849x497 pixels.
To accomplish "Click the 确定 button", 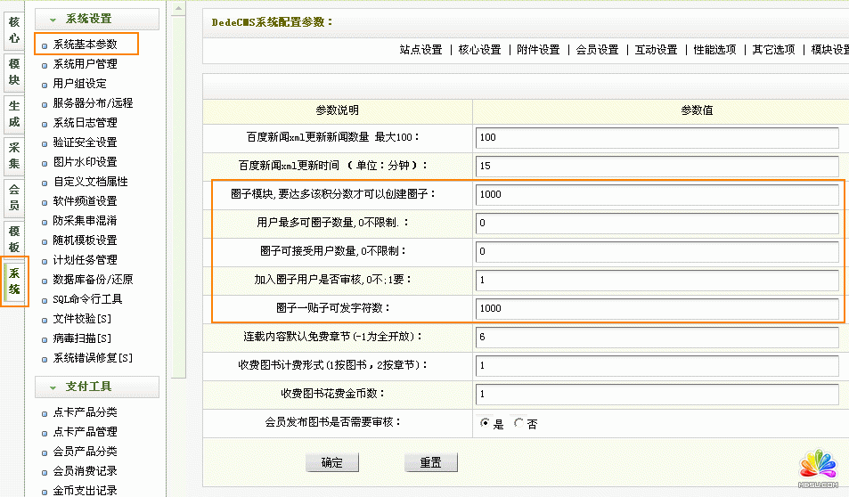I will pos(331,463).
